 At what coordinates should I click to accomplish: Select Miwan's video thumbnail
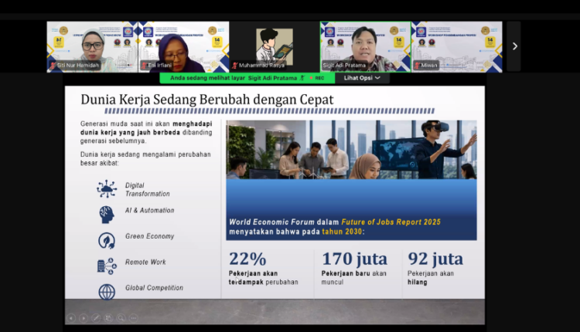coord(457,47)
